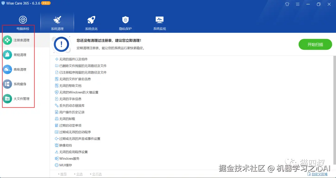The image size is (336, 178).
Task: Open the 系统优化 rocket tab
Action: coord(91,23)
